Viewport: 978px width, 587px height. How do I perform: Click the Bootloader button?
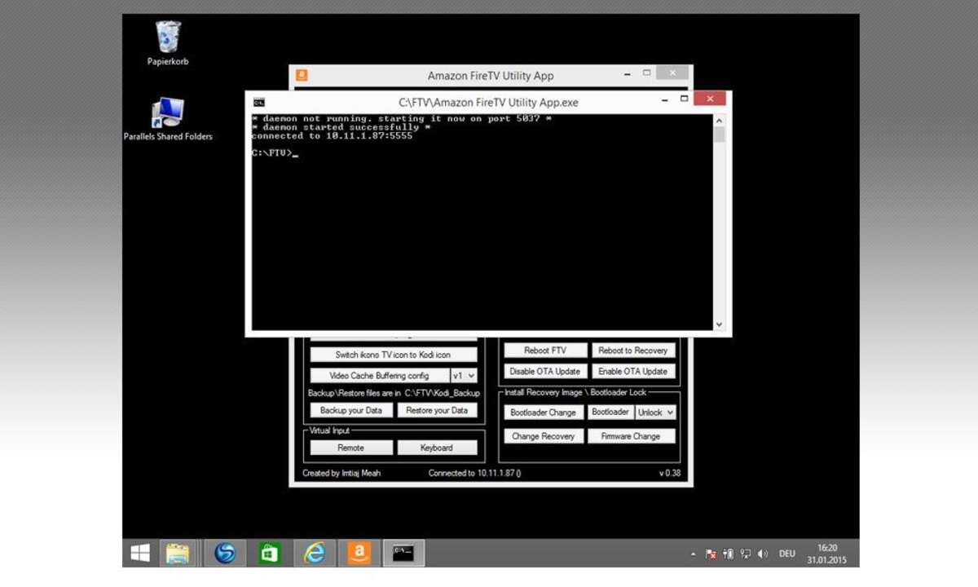coord(610,413)
